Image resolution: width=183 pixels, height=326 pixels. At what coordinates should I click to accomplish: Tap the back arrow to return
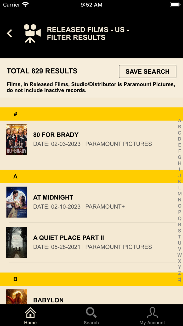coord(9,33)
